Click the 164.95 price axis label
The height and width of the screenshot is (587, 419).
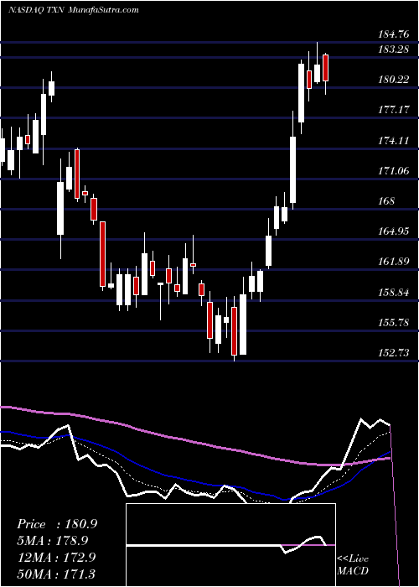coord(394,231)
